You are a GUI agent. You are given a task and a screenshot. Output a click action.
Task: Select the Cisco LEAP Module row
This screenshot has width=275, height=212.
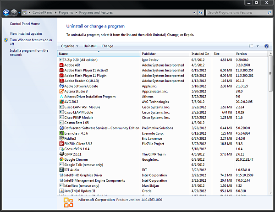click(x=163, y=112)
